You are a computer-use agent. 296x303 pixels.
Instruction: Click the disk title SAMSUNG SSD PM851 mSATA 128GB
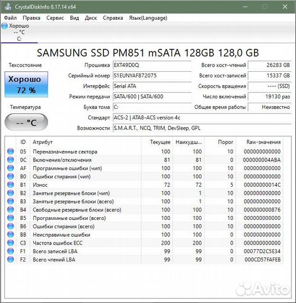147,53
